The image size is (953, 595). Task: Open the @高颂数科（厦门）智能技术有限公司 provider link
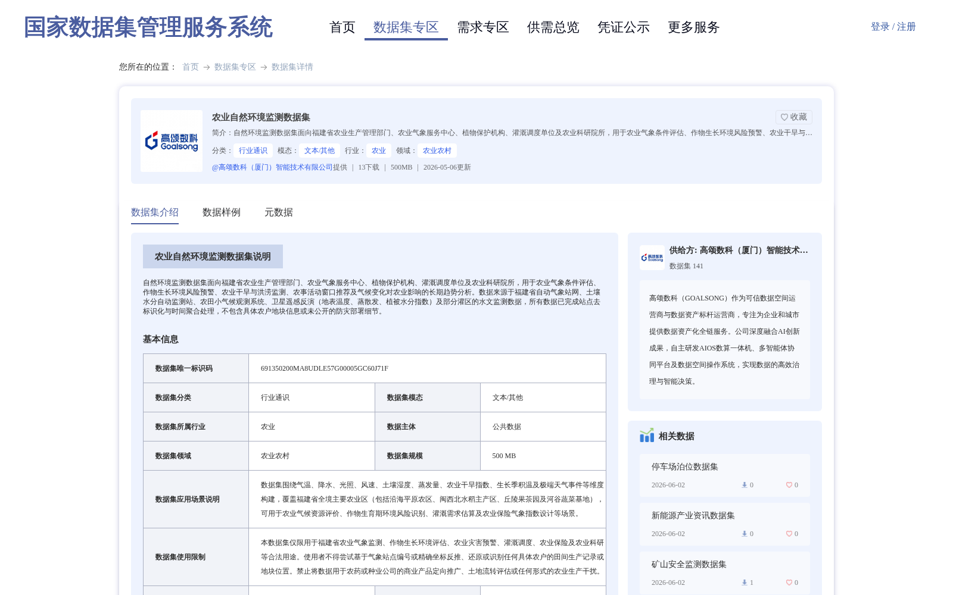pyautogui.click(x=272, y=167)
